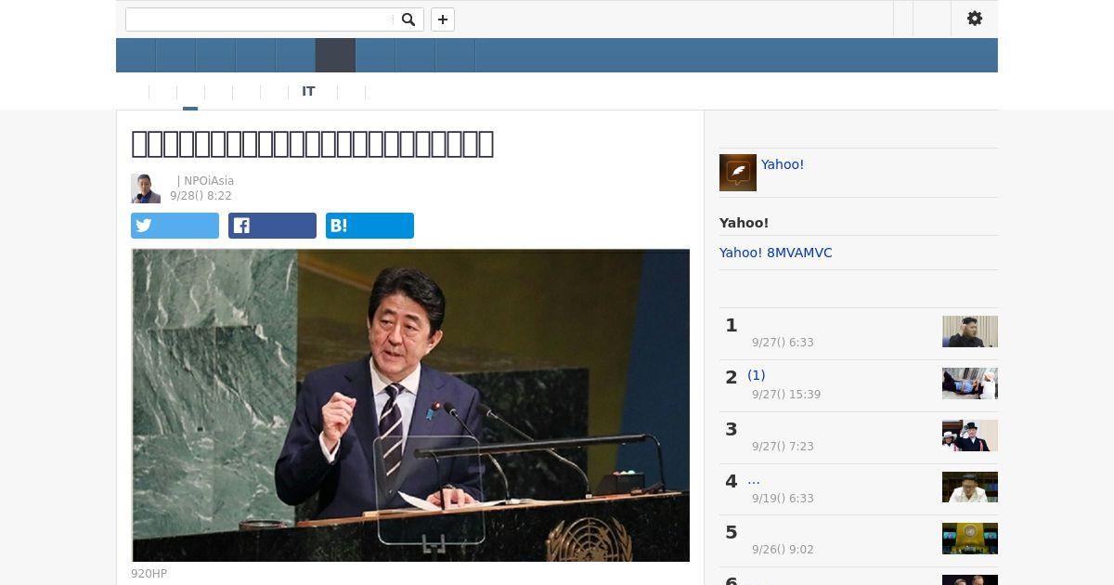Image resolution: width=1114 pixels, height=585 pixels.
Task: Click the 9/27() 15:39 date text
Action: [786, 395]
